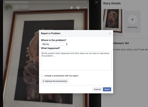The image size is (148, 107).
Task: Close the Report a Problem dialog
Action: coord(110,33)
